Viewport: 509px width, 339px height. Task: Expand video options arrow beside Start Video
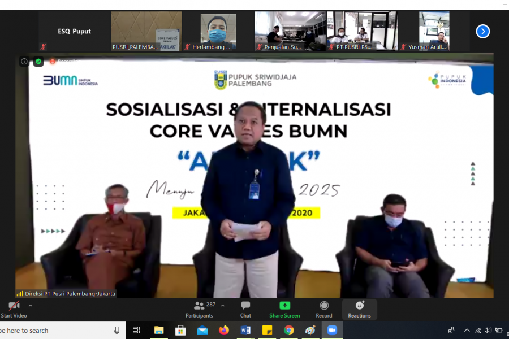[x=31, y=306]
